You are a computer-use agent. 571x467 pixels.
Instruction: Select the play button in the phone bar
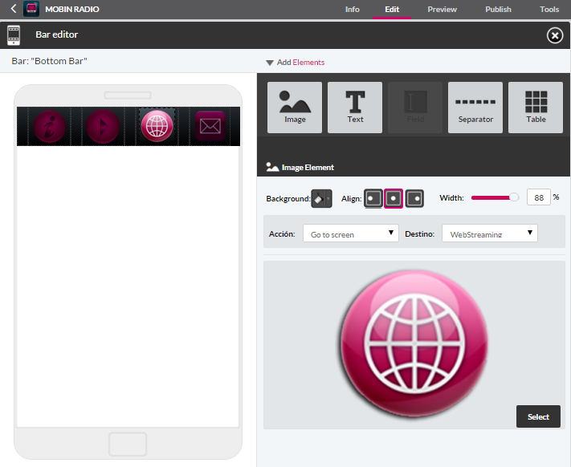click(103, 127)
